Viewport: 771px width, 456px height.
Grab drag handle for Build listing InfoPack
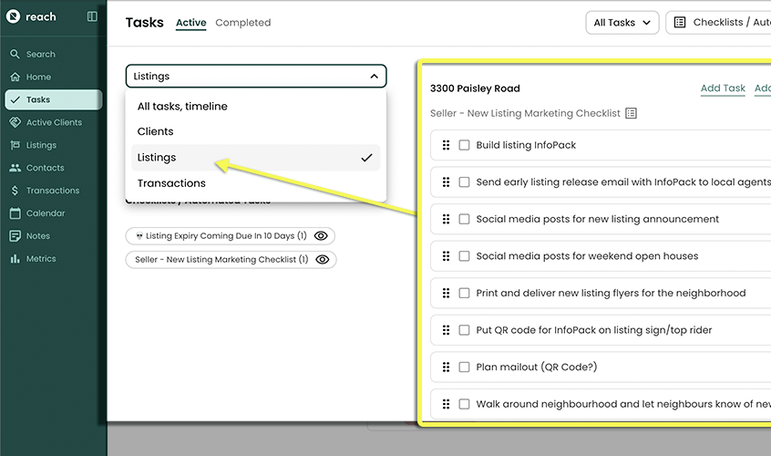click(447, 145)
